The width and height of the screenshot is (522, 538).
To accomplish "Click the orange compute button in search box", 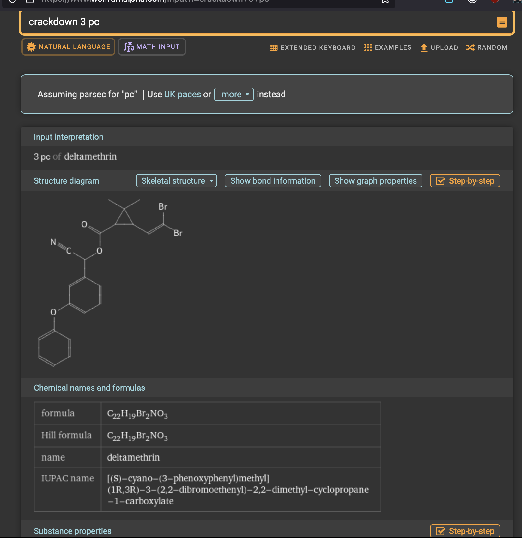I will 502,22.
